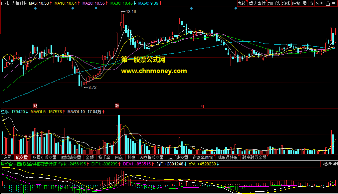Click the 大恒科技 stock name

(x=19, y=3)
